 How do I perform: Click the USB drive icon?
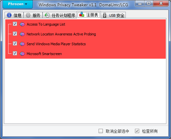104,15
